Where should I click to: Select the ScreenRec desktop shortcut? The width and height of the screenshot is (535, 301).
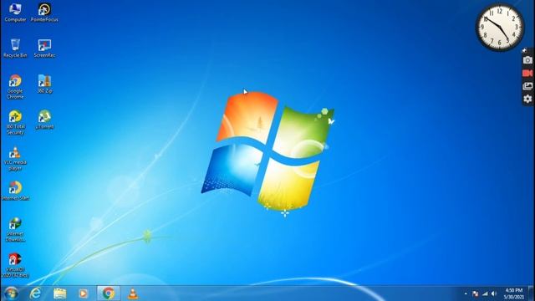point(44,48)
